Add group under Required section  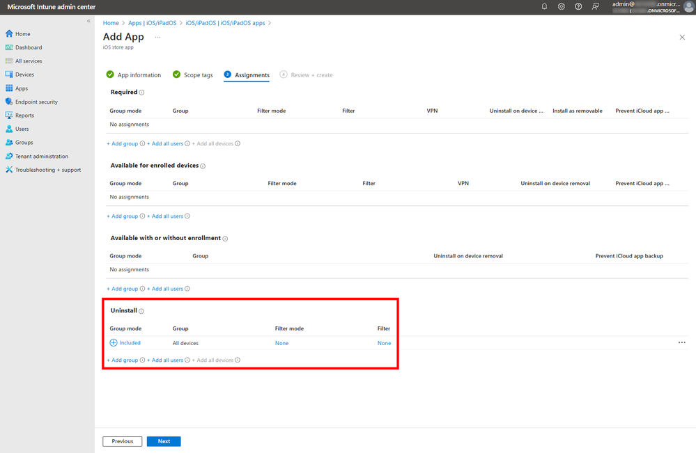point(123,143)
